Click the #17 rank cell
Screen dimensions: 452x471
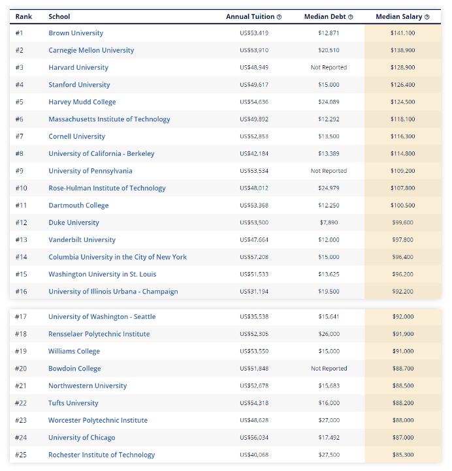click(x=21, y=317)
